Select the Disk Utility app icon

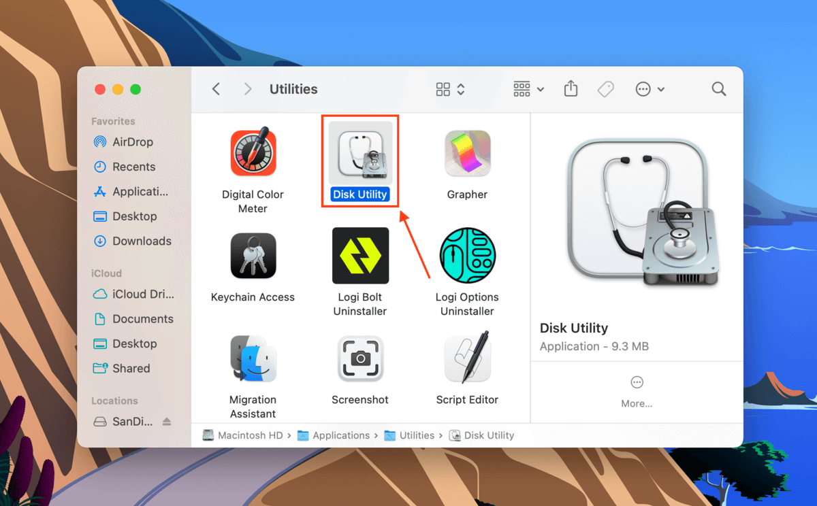(360, 153)
